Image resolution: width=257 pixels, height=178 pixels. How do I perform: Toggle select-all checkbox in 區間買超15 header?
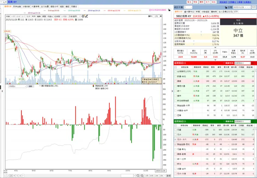175,67
